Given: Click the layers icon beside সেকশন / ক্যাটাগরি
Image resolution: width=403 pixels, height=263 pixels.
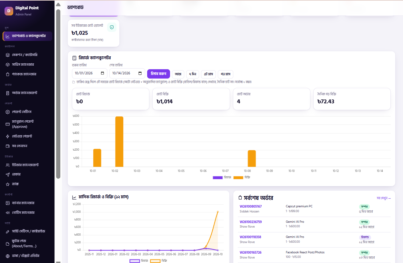Looking at the screenshot, I should tap(8, 55).
